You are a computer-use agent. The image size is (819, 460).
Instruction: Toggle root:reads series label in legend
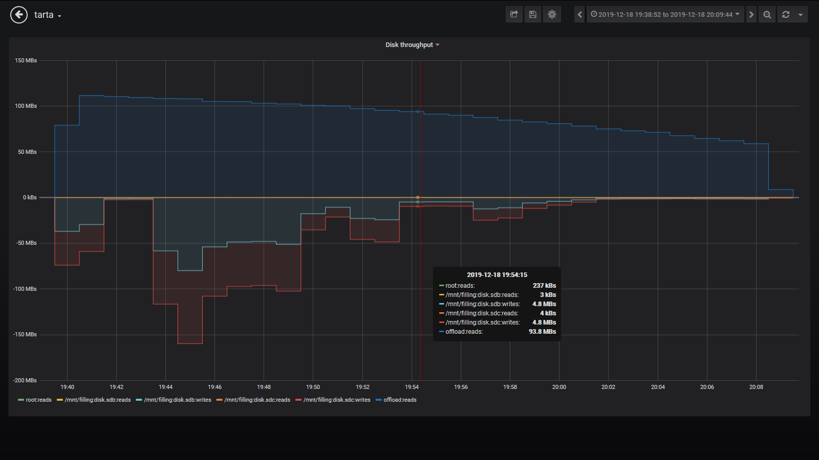pyautogui.click(x=38, y=400)
